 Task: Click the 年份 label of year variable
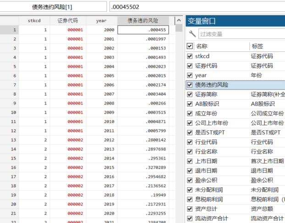pos(256,75)
